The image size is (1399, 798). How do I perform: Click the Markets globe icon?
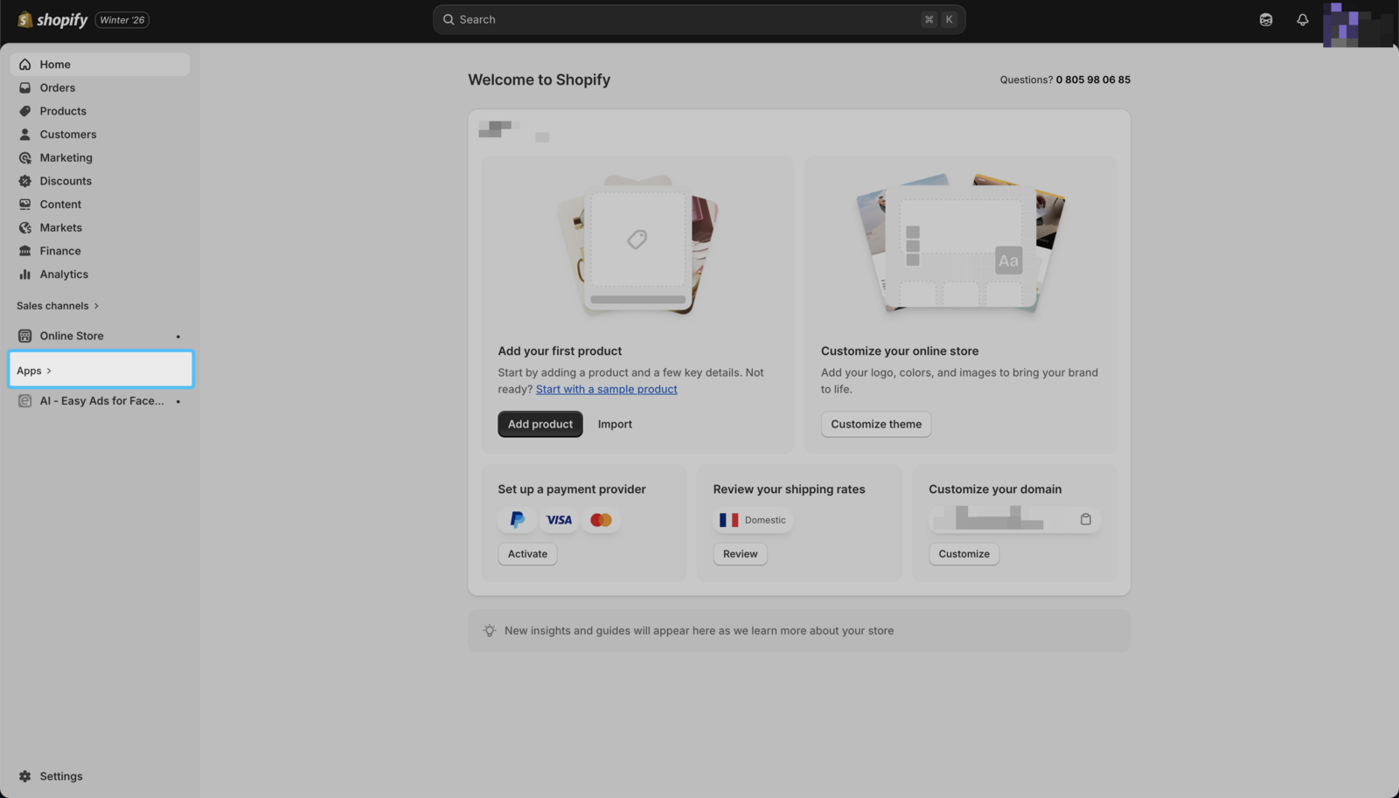25,227
